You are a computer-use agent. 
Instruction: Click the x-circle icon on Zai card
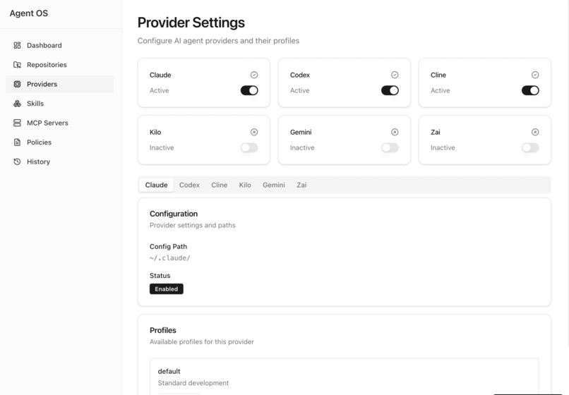point(535,132)
